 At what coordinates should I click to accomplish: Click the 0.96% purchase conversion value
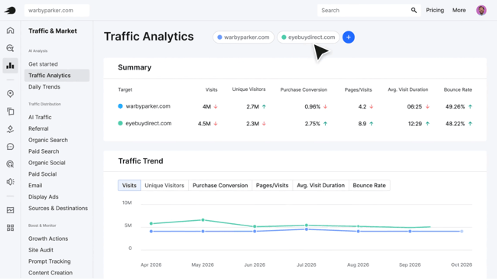[312, 106]
